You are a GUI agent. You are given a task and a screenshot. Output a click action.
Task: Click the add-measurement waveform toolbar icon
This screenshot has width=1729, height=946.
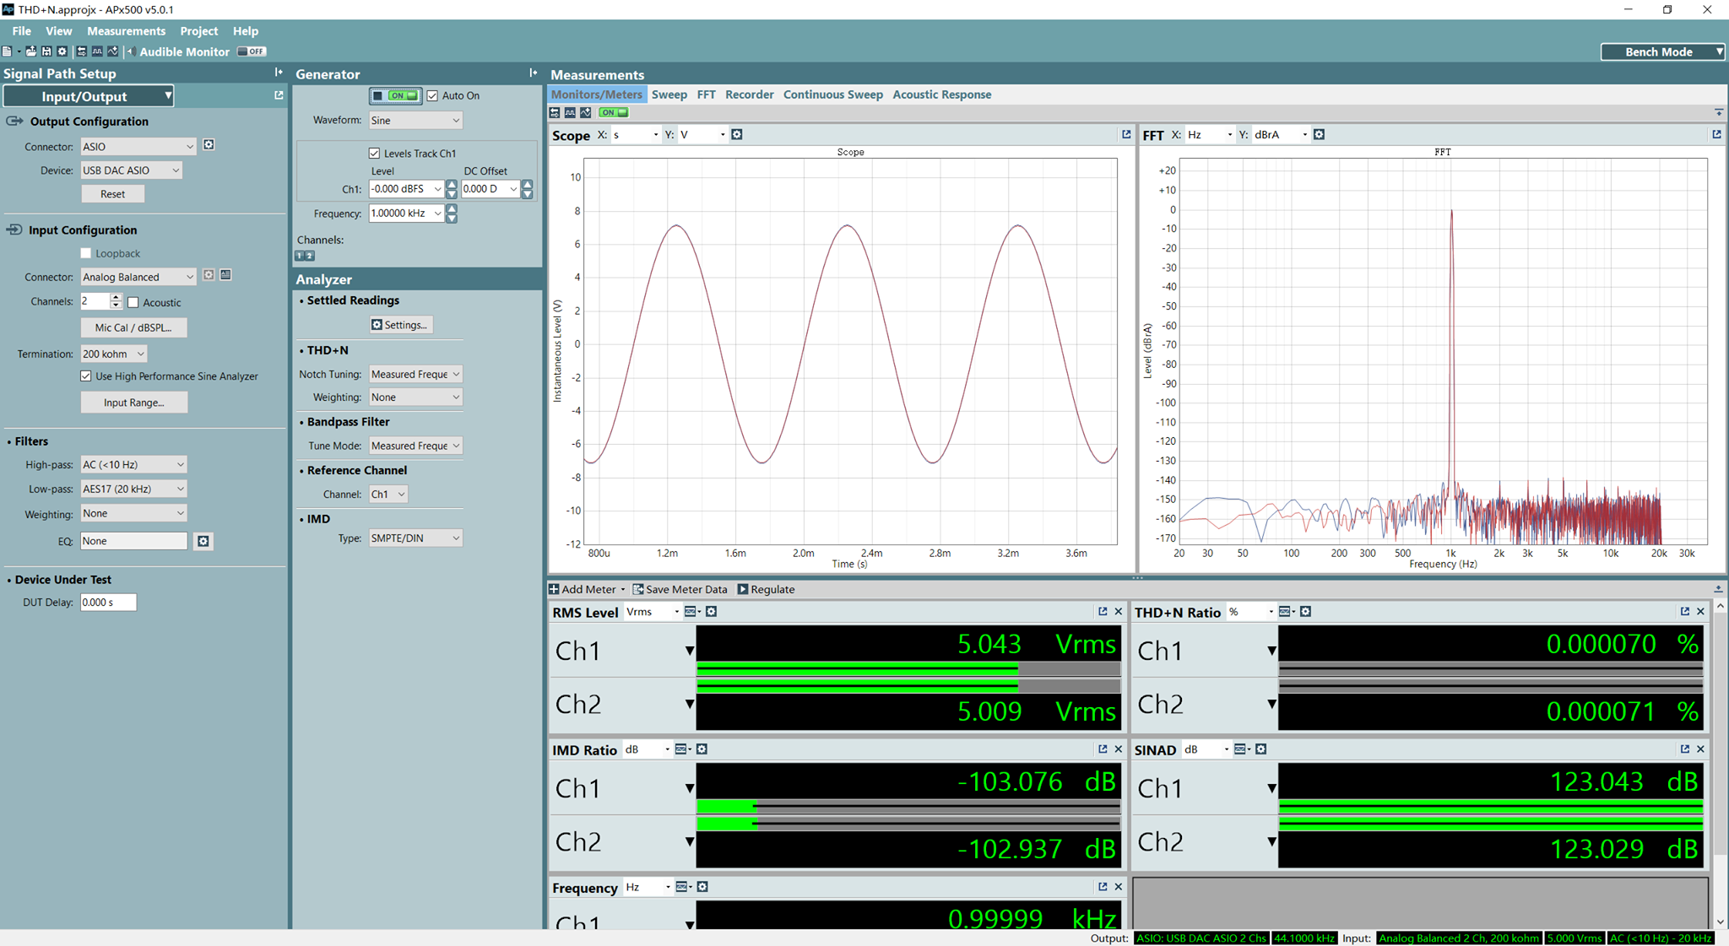click(112, 51)
